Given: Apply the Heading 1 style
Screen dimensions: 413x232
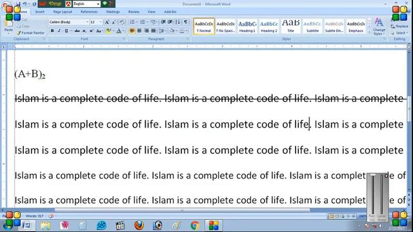Looking at the screenshot, I should [x=247, y=26].
